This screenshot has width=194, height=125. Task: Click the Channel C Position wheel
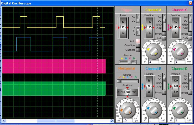pos(175,28)
